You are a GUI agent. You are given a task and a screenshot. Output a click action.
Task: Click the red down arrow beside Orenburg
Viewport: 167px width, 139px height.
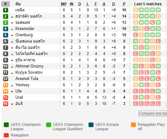[x=12, y=36]
